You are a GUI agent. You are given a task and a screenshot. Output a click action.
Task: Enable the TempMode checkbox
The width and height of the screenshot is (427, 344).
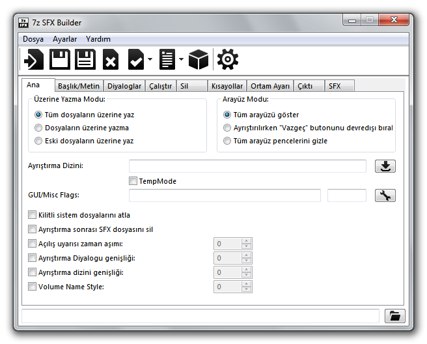(x=133, y=181)
